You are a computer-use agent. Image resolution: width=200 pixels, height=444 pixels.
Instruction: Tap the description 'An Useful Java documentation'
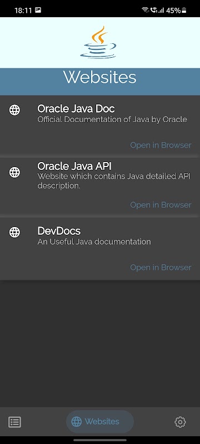[94, 242]
